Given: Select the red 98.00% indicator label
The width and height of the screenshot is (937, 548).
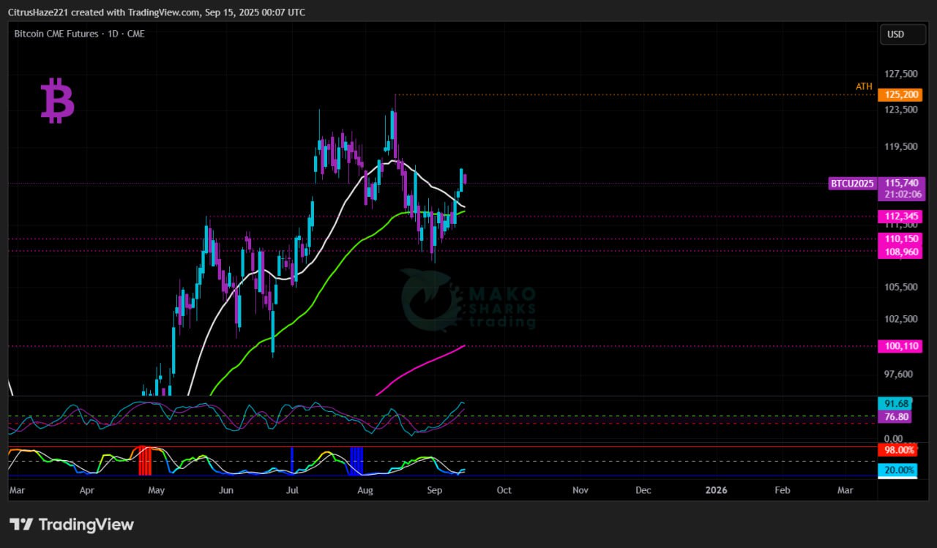Looking at the screenshot, I should tap(897, 450).
